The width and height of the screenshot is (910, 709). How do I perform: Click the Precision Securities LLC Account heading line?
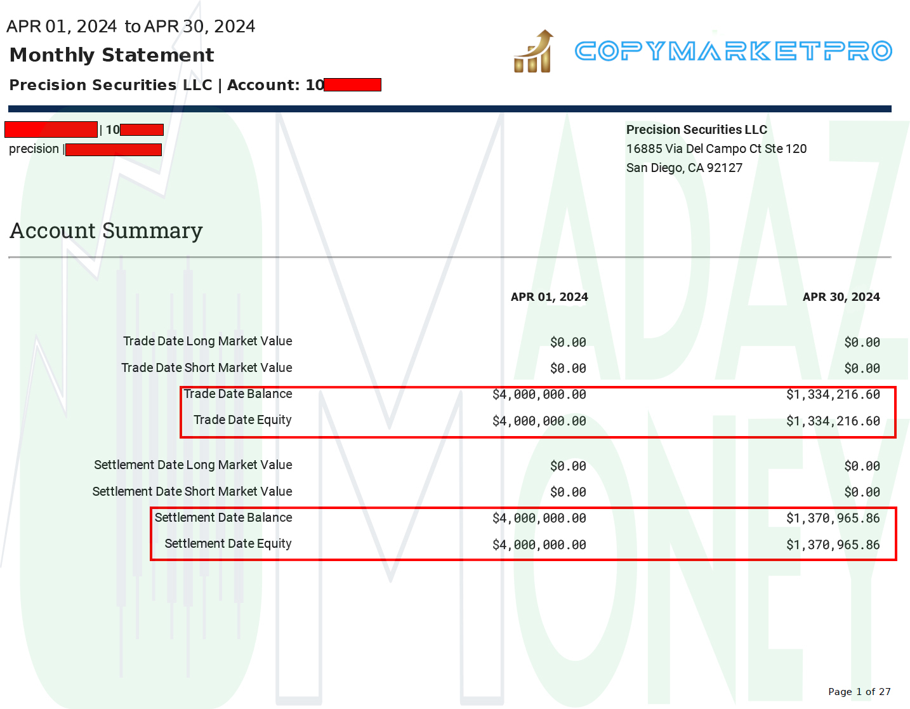195,85
